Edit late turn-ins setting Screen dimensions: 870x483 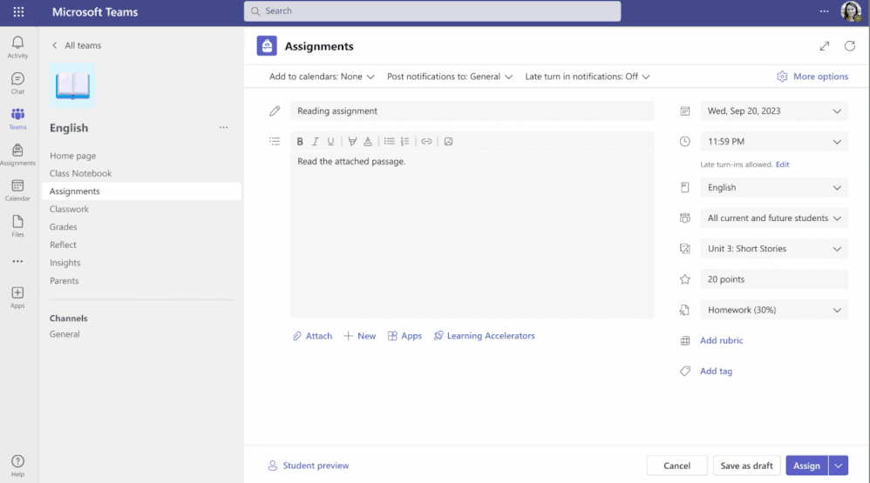pyautogui.click(x=782, y=164)
